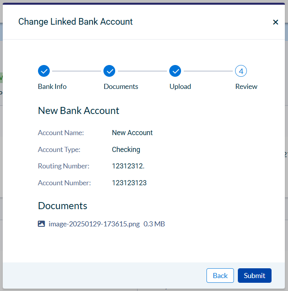The width and height of the screenshot is (288, 291).
Task: Open the Upload step label
Action: tap(180, 87)
